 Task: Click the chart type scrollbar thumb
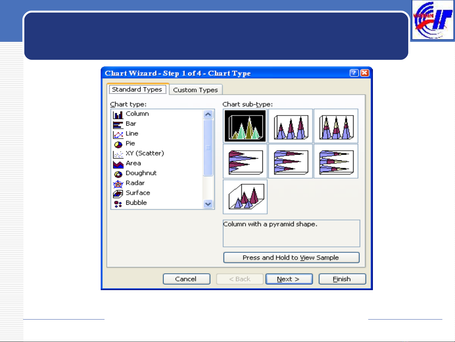tap(208, 147)
